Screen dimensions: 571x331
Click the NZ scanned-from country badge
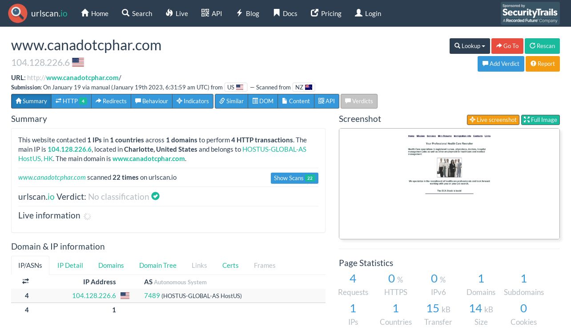pos(303,87)
